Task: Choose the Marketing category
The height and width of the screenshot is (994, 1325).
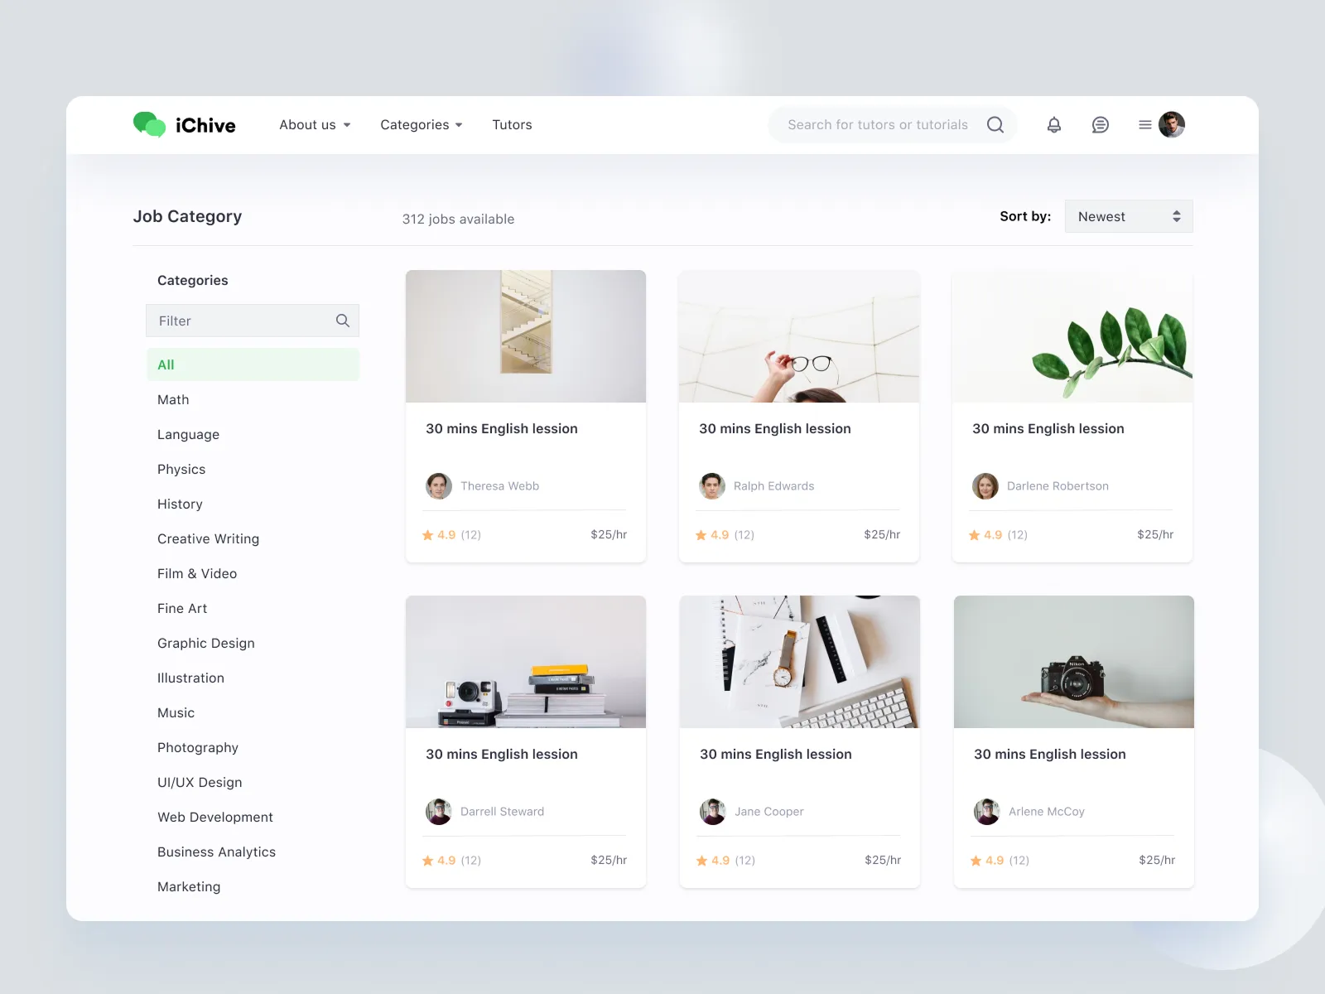Action: [189, 887]
